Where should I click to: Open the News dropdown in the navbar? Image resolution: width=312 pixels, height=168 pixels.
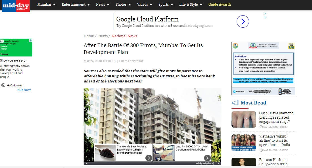[103, 4]
